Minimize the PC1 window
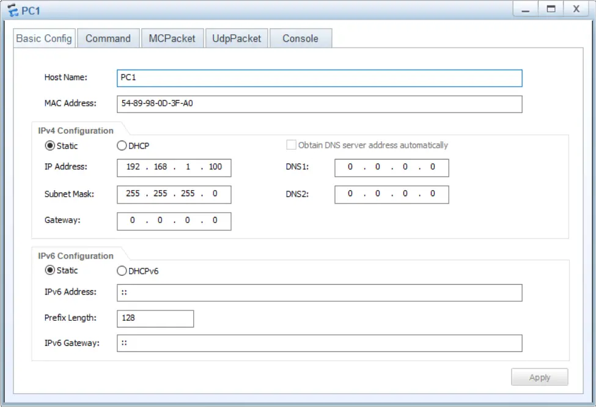The width and height of the screenshot is (596, 407). click(525, 9)
